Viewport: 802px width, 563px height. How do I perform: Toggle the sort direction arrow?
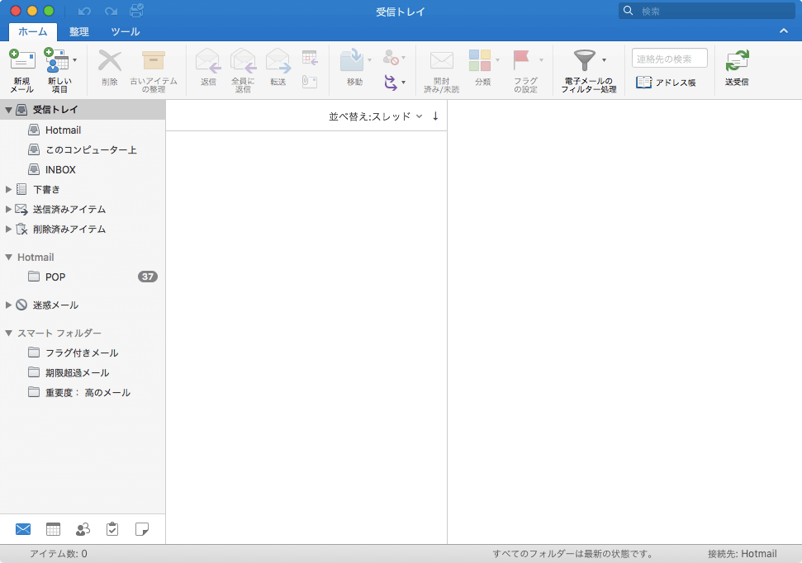(435, 116)
